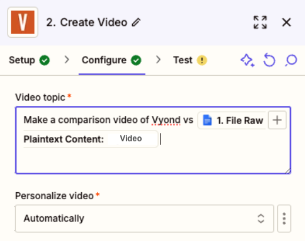
Task: Click the search magnifier icon
Action: 291,61
